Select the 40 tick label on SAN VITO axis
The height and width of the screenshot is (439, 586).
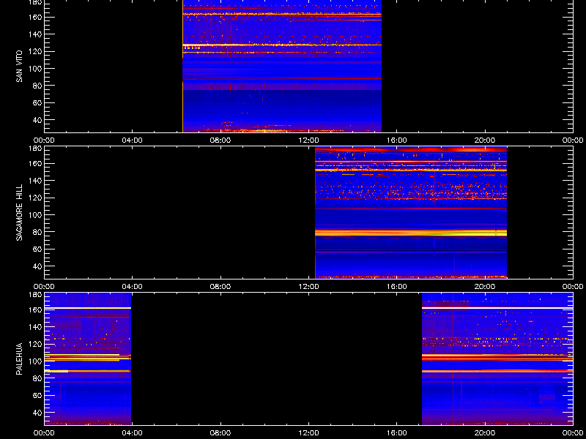tap(37, 120)
